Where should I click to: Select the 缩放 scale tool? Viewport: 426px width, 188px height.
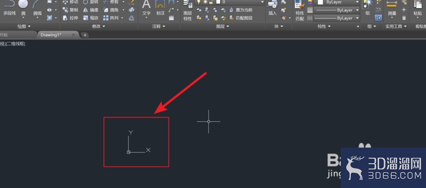pos(91,18)
